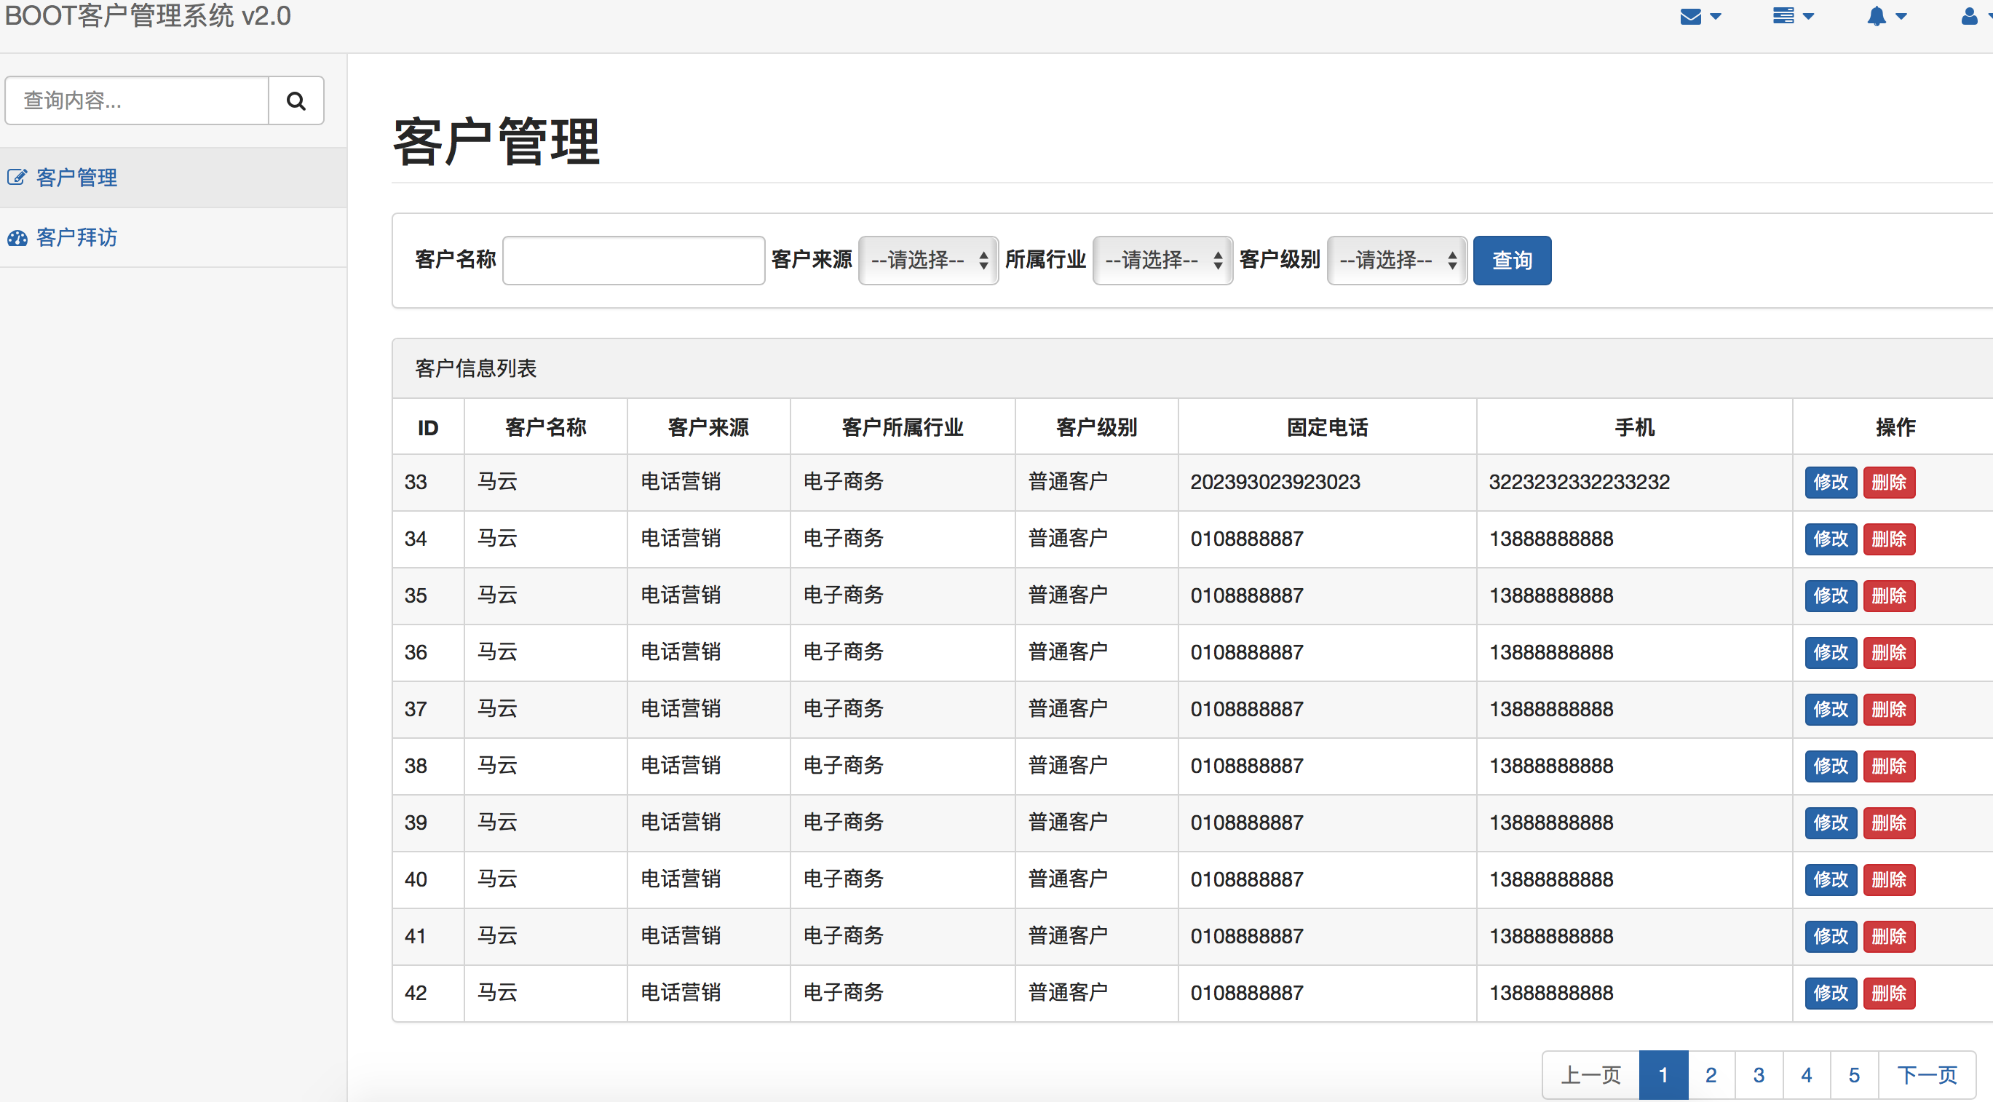Click the 客户级别 column header
Viewport: 1993px width, 1102px height.
point(1096,427)
